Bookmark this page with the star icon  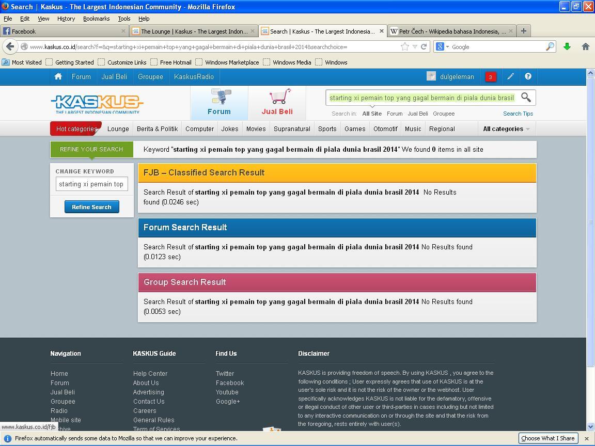tap(405, 46)
